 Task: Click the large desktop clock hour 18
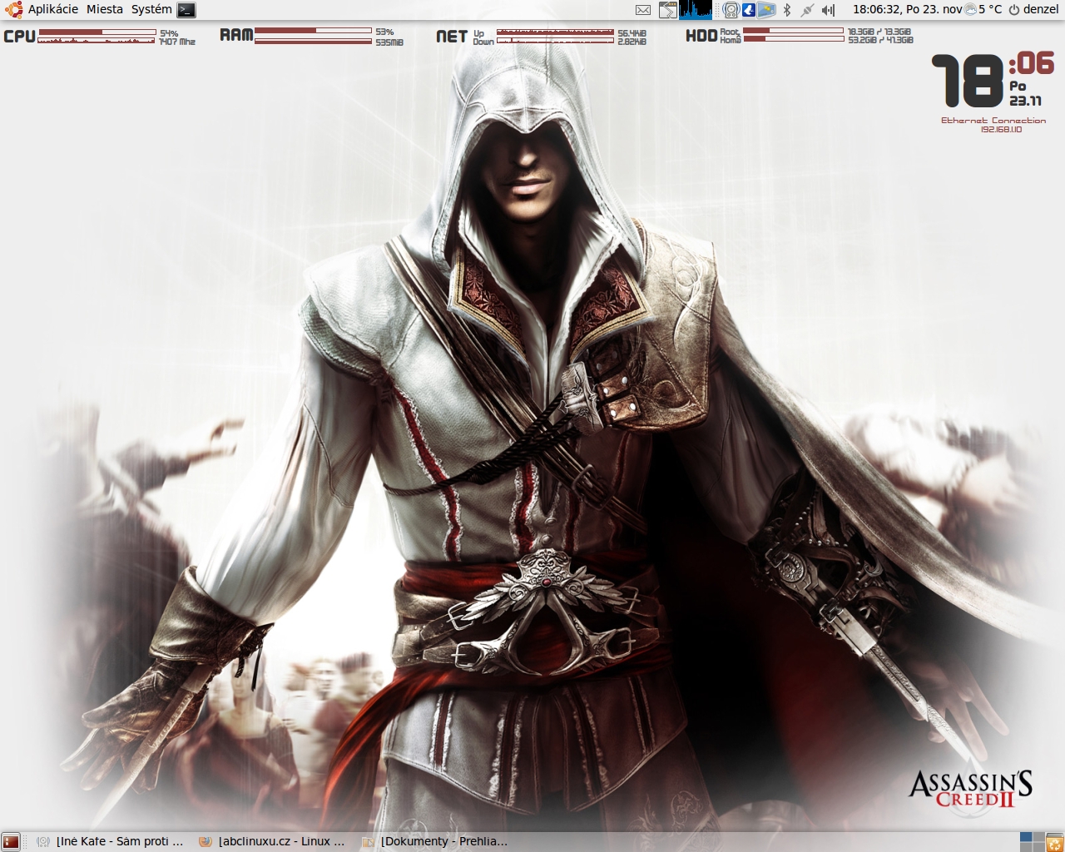click(x=967, y=81)
